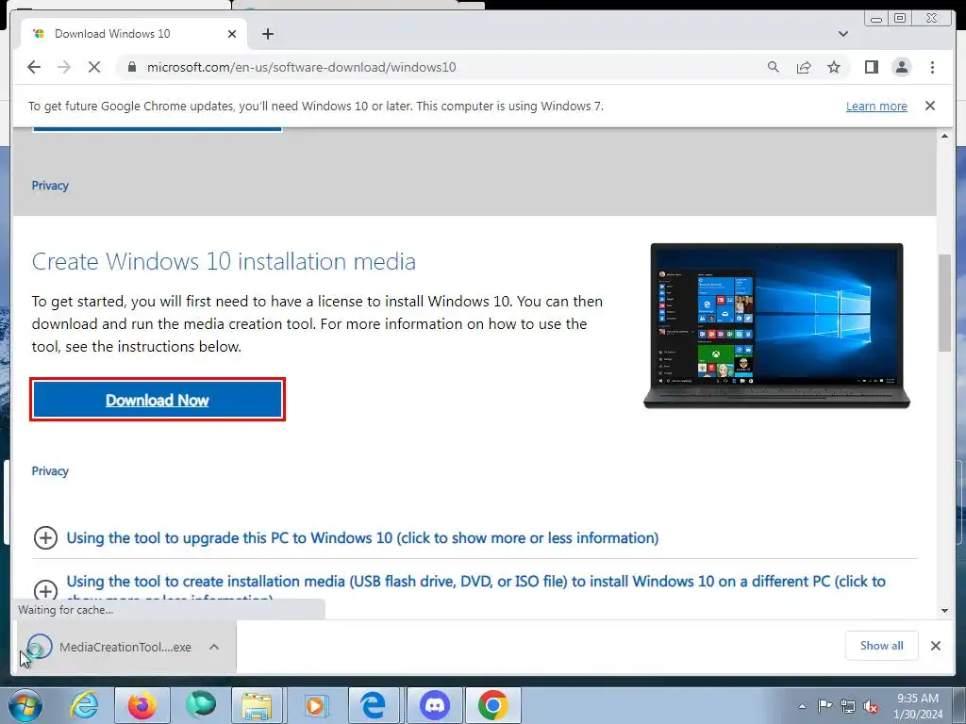This screenshot has width=966, height=724.
Task: Click the forward navigation arrow
Action: click(64, 67)
